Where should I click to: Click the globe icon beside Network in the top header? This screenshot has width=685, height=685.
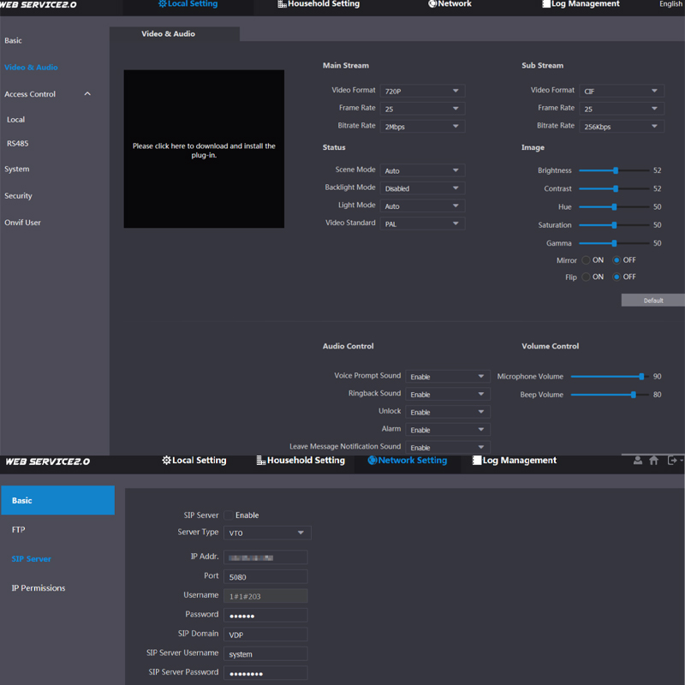[432, 4]
